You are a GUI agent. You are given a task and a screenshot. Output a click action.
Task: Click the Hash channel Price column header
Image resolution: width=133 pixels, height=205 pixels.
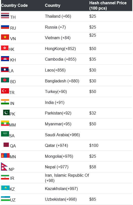pyautogui.click(x=108, y=6)
